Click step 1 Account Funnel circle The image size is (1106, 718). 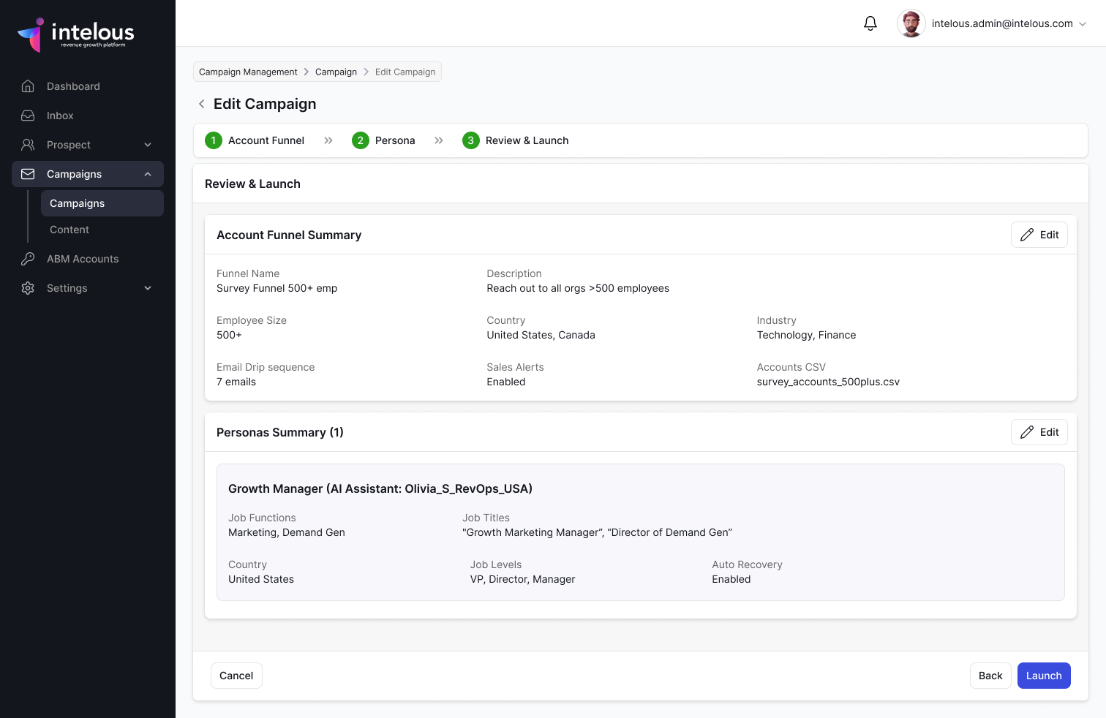point(214,140)
